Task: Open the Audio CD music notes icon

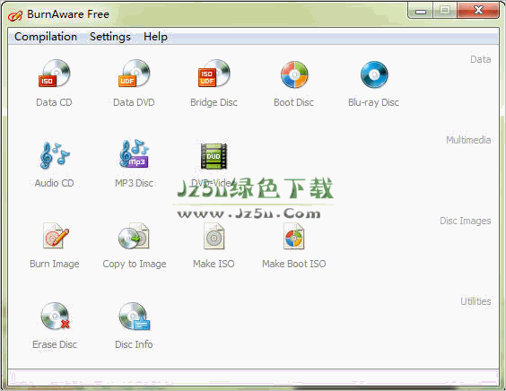Action: coord(54,155)
